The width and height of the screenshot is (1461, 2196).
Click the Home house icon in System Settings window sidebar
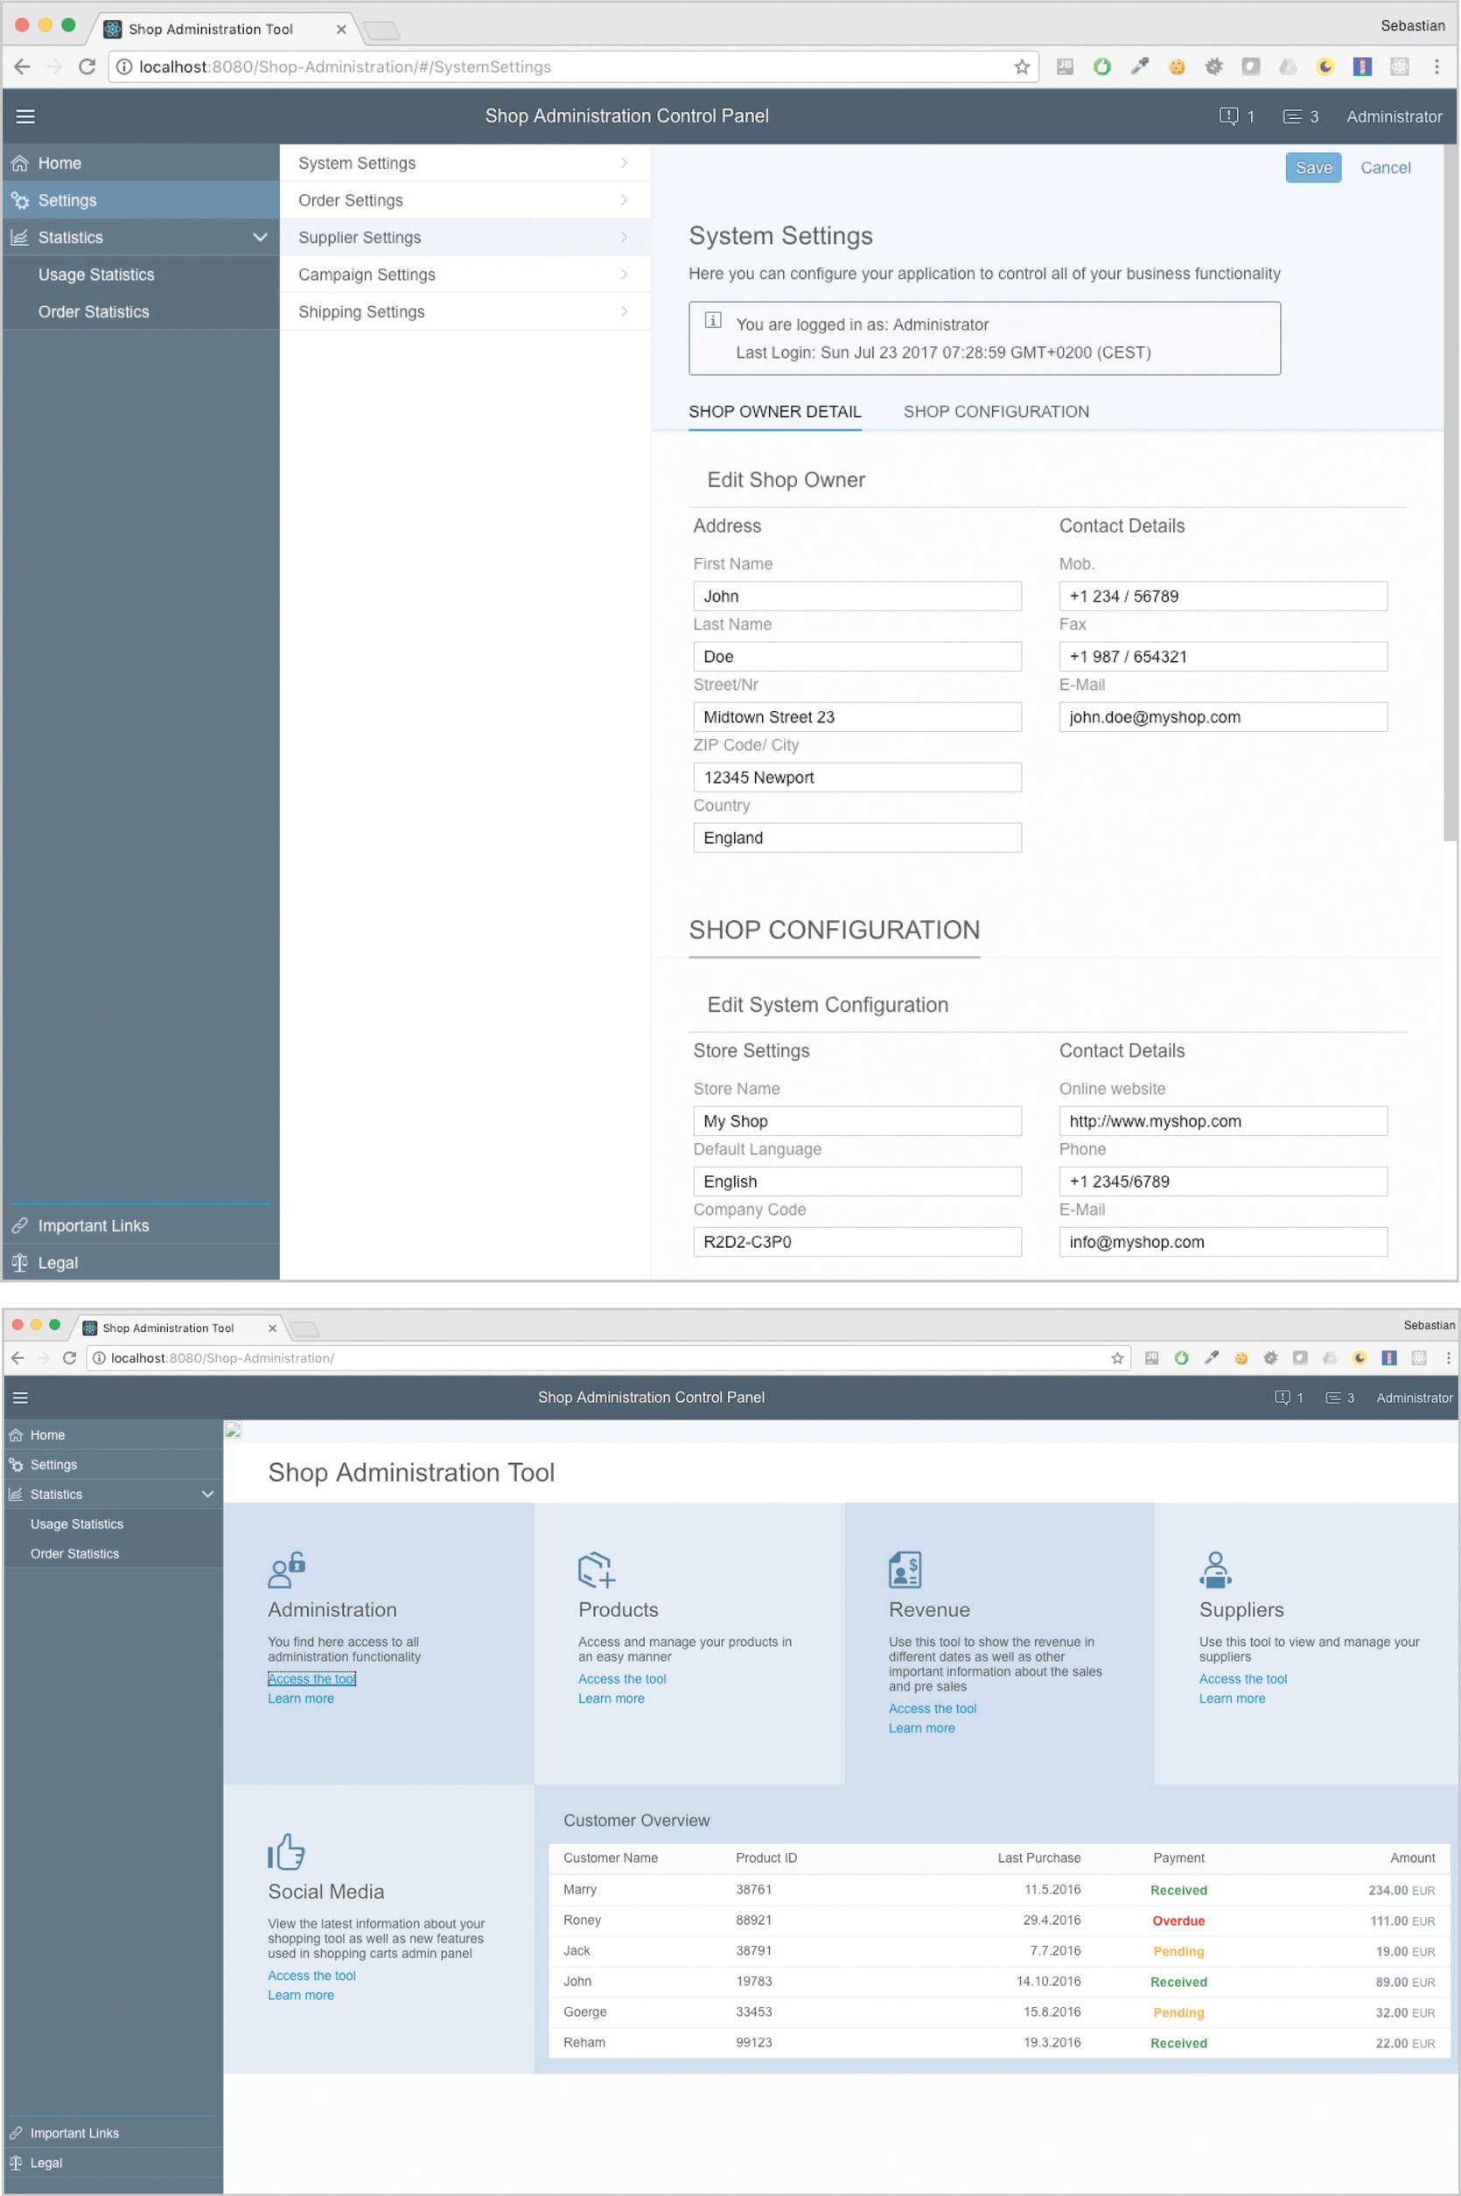[x=19, y=163]
